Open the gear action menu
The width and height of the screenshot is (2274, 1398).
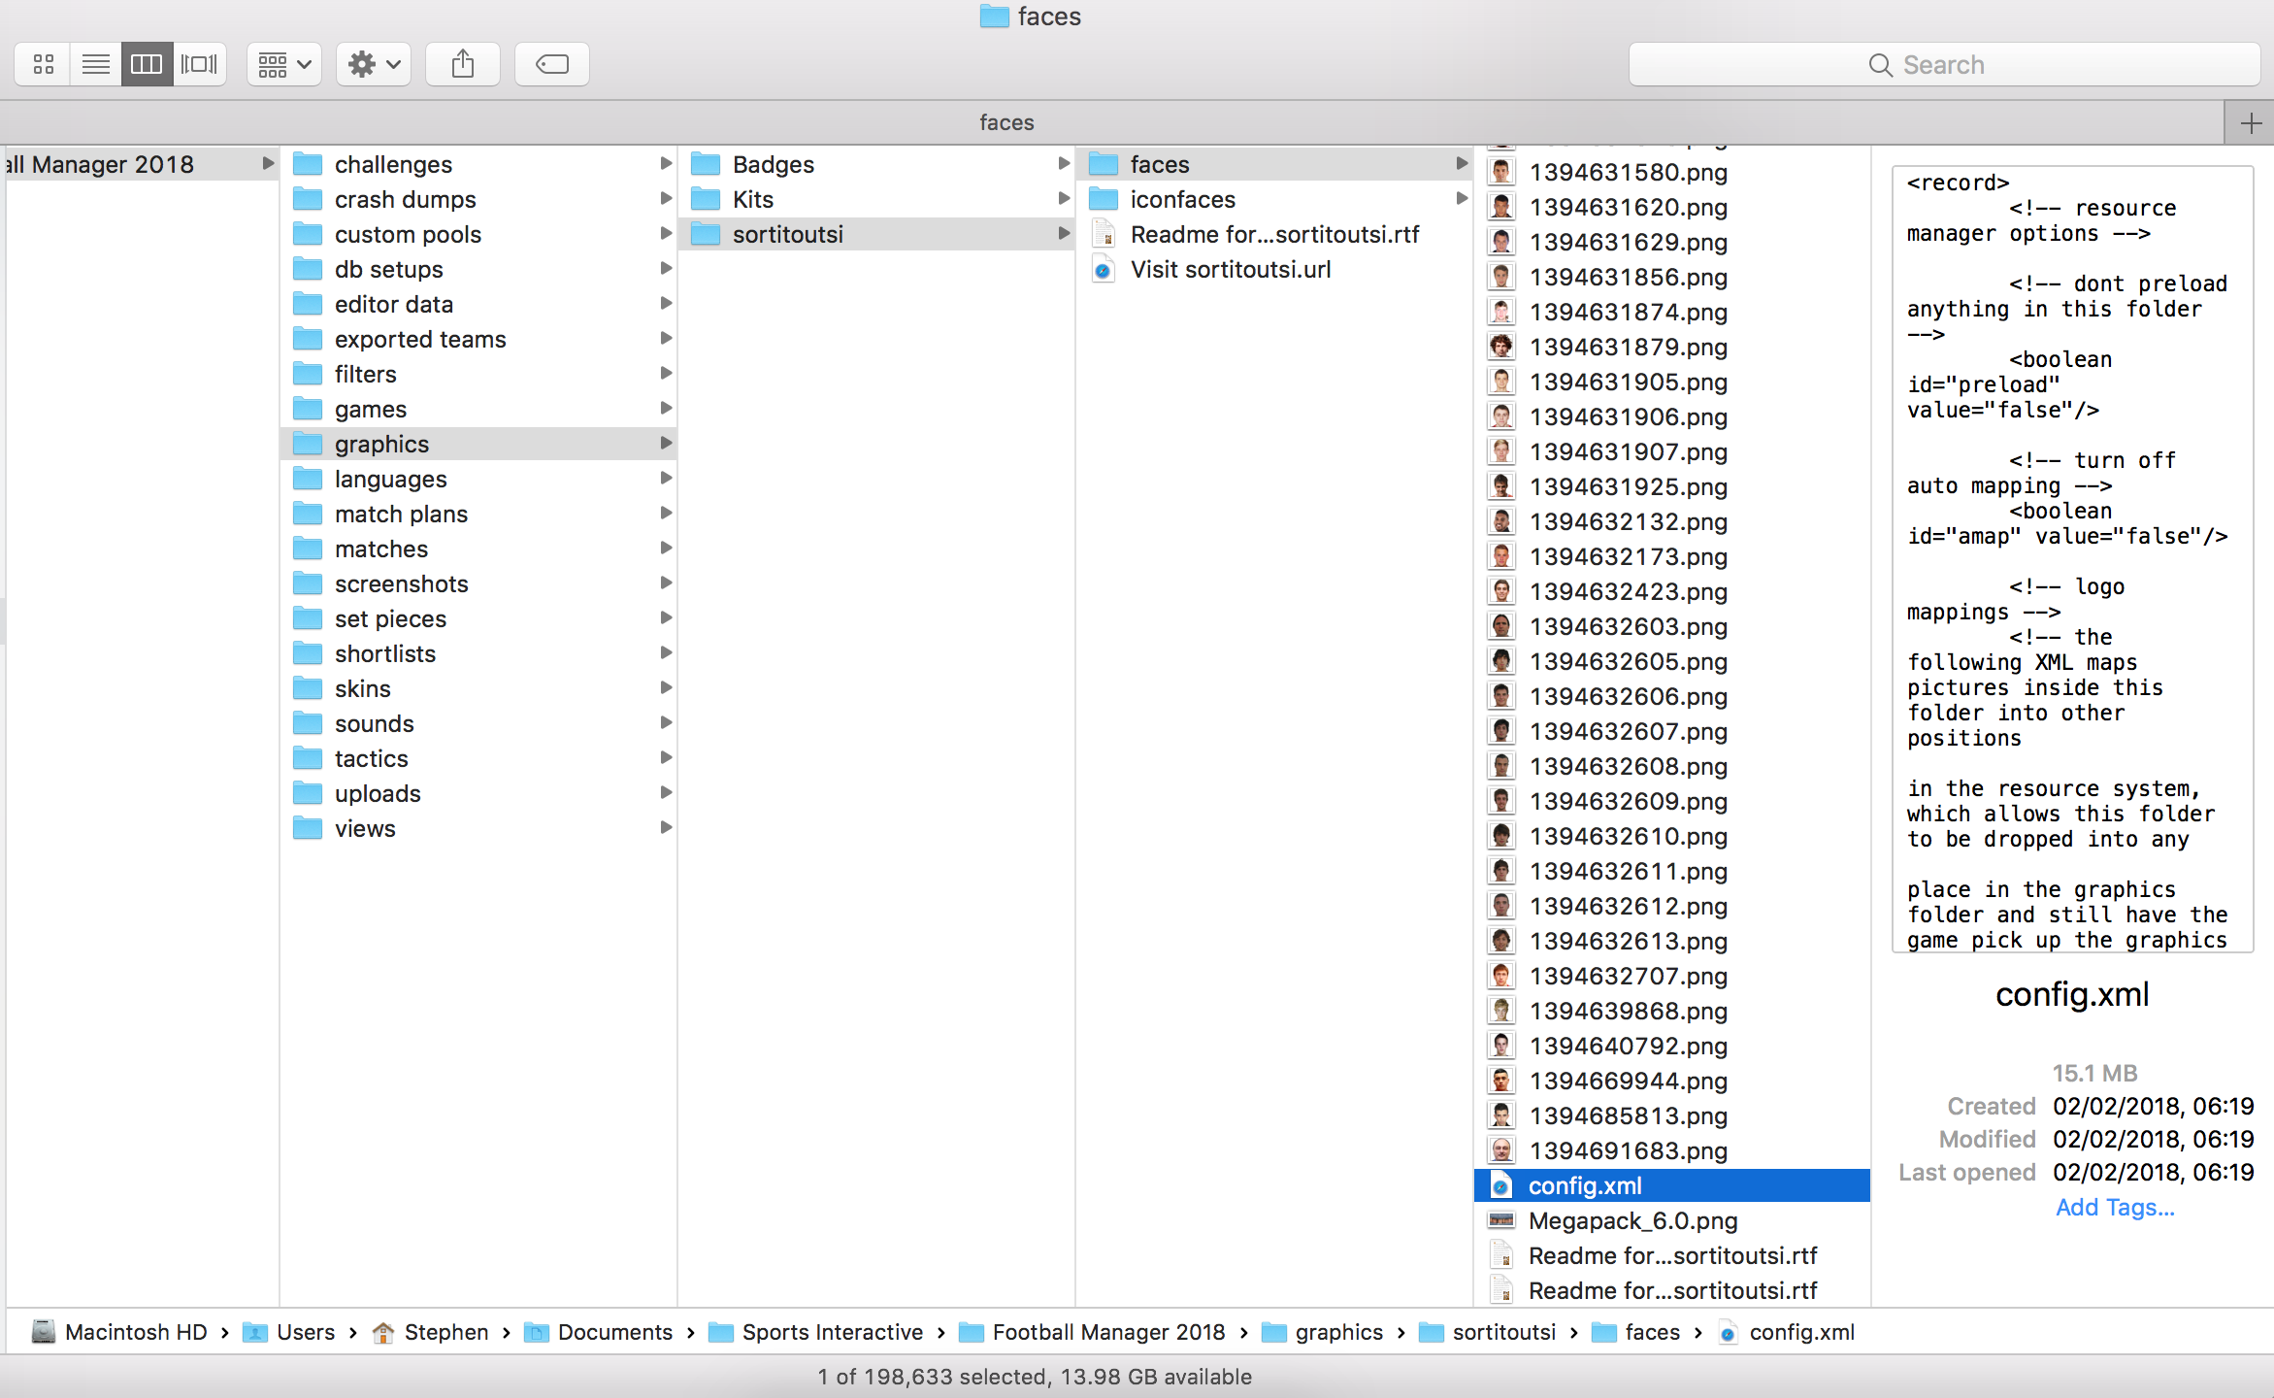(374, 64)
